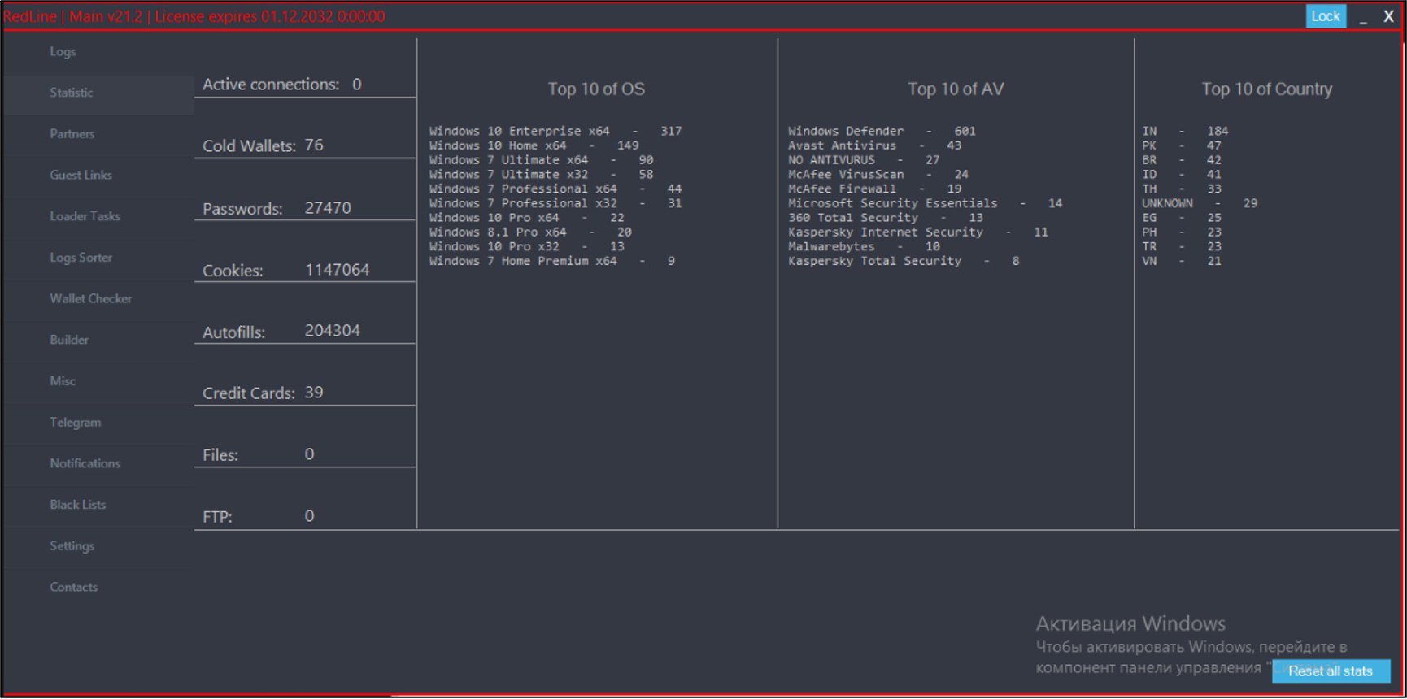This screenshot has width=1407, height=699.
Task: Show the Contacts page
Action: pos(73,587)
